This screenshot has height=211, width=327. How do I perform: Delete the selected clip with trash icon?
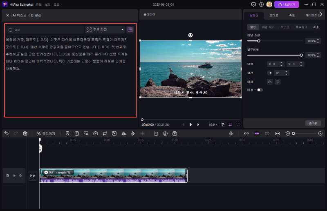(x=25, y=133)
